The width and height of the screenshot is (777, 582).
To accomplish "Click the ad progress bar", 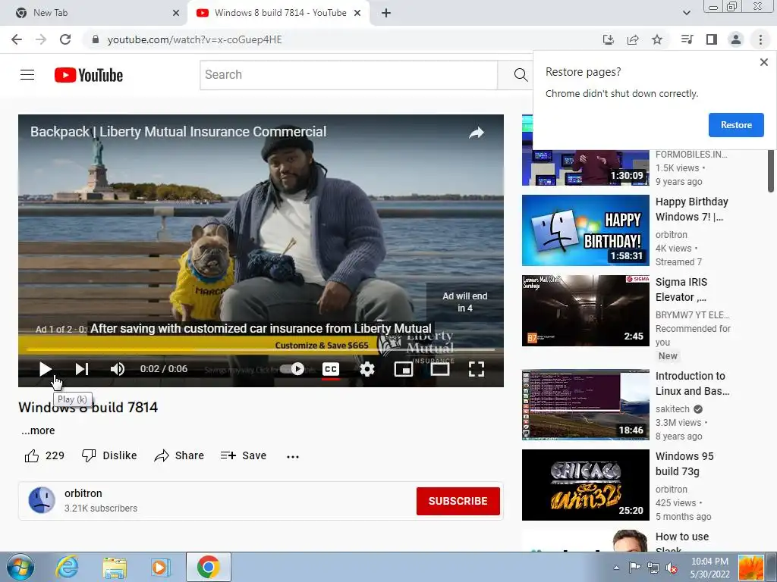I will 261,349.
